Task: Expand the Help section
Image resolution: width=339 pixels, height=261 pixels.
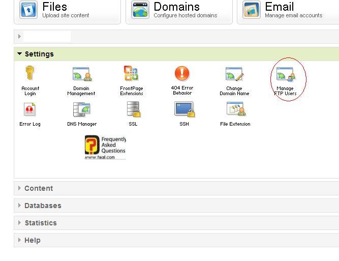Action: (32, 240)
